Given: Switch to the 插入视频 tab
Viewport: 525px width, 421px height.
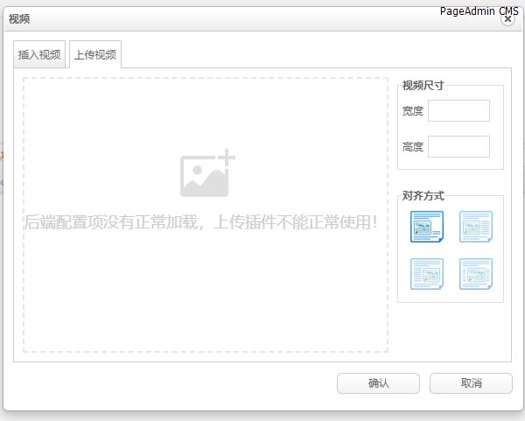Looking at the screenshot, I should tap(39, 54).
